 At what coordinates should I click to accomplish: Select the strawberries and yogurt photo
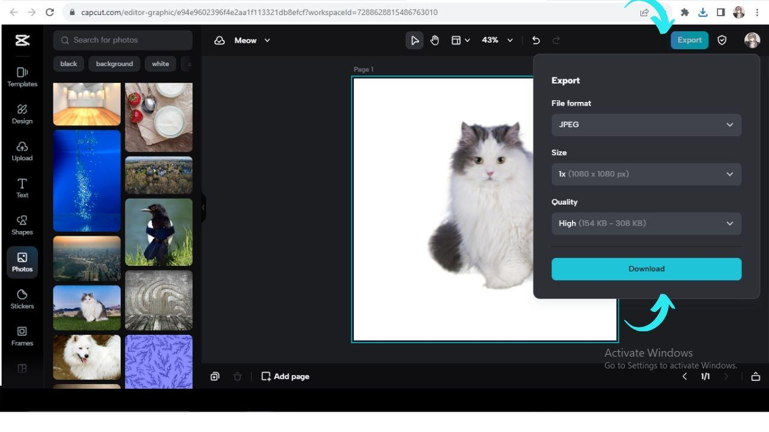tap(159, 117)
